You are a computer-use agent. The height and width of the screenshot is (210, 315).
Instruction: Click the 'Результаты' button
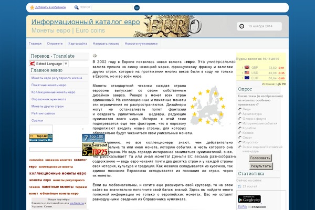[261, 166]
